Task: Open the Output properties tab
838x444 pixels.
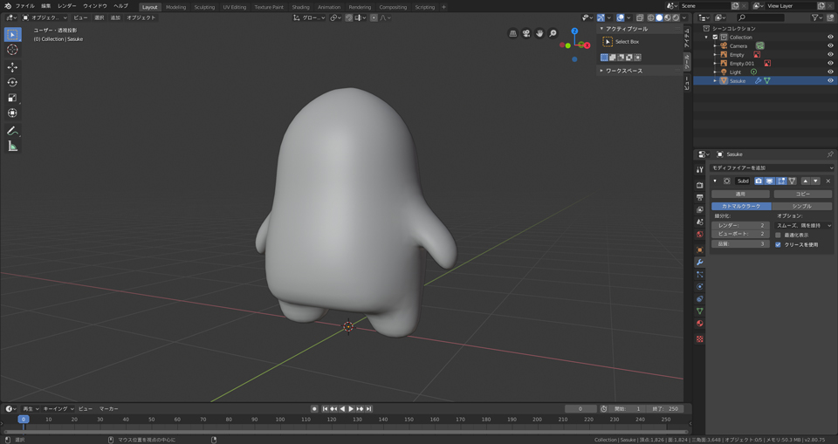Action: [699, 197]
